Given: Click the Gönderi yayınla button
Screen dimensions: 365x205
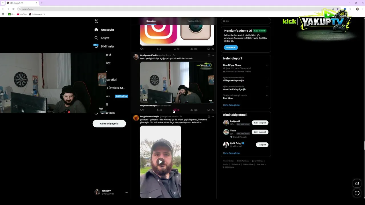Looking at the screenshot, I should 109,124.
